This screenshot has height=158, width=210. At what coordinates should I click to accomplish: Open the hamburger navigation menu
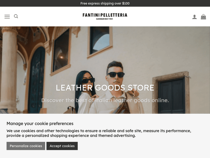pyautogui.click(x=7, y=17)
